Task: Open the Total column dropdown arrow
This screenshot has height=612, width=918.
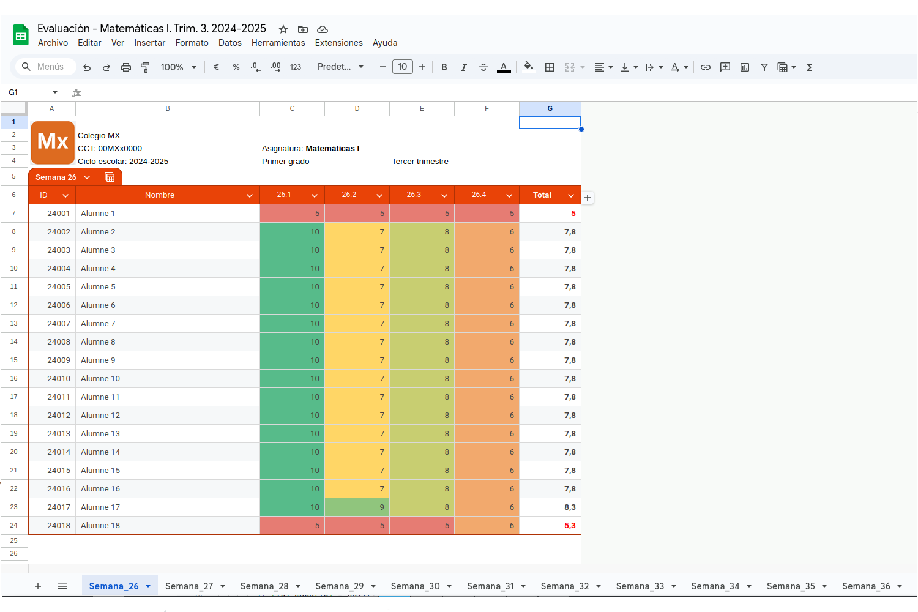Action: pyautogui.click(x=571, y=196)
